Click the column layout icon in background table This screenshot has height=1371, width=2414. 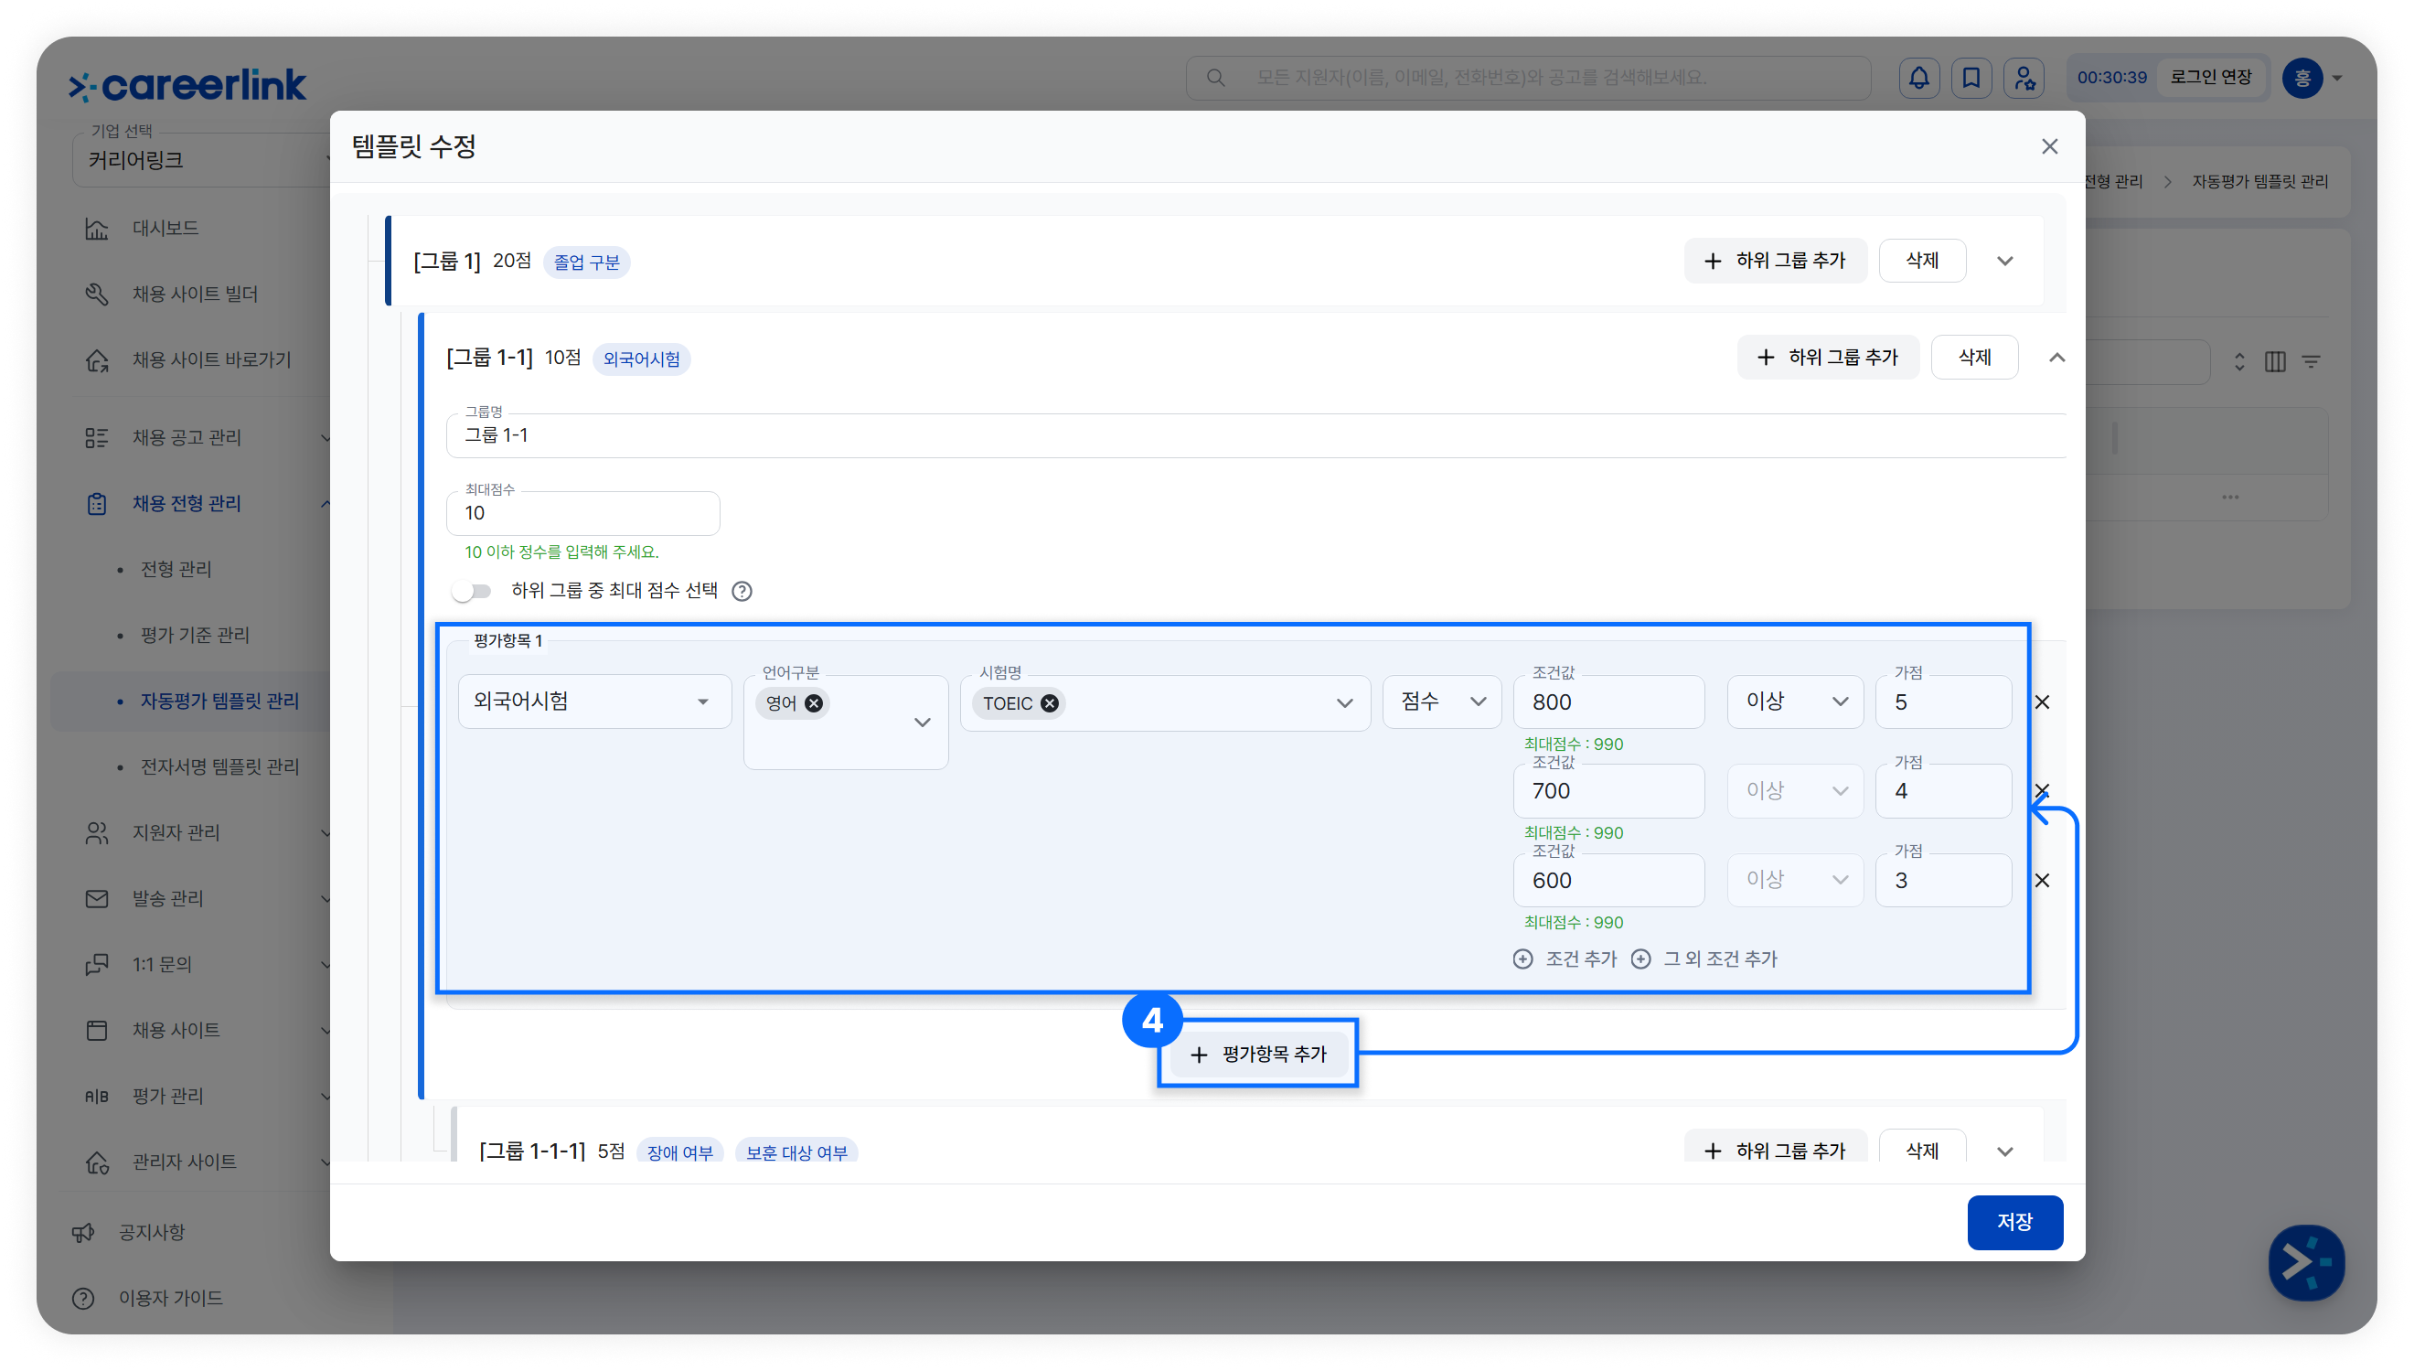(x=2275, y=361)
